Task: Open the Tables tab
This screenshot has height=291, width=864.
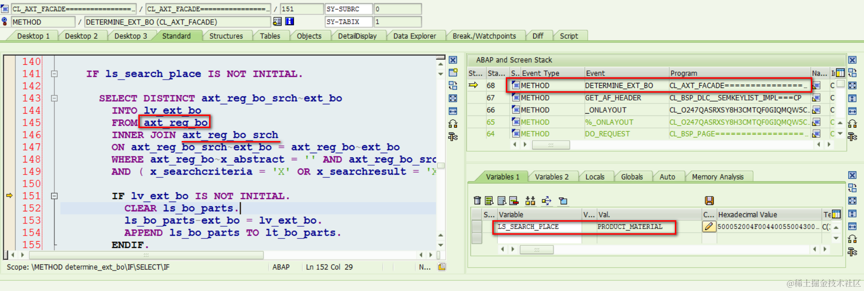Action: point(270,36)
